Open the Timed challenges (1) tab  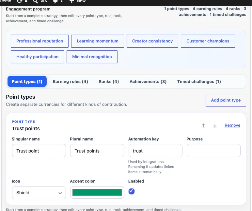(x=199, y=81)
